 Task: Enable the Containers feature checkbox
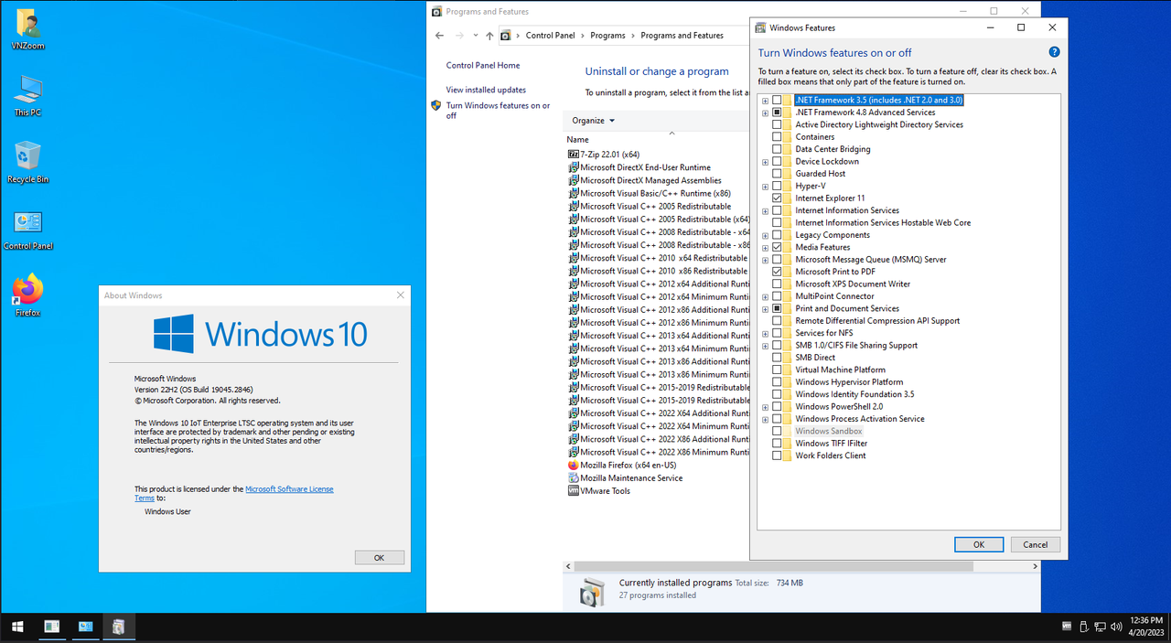777,137
